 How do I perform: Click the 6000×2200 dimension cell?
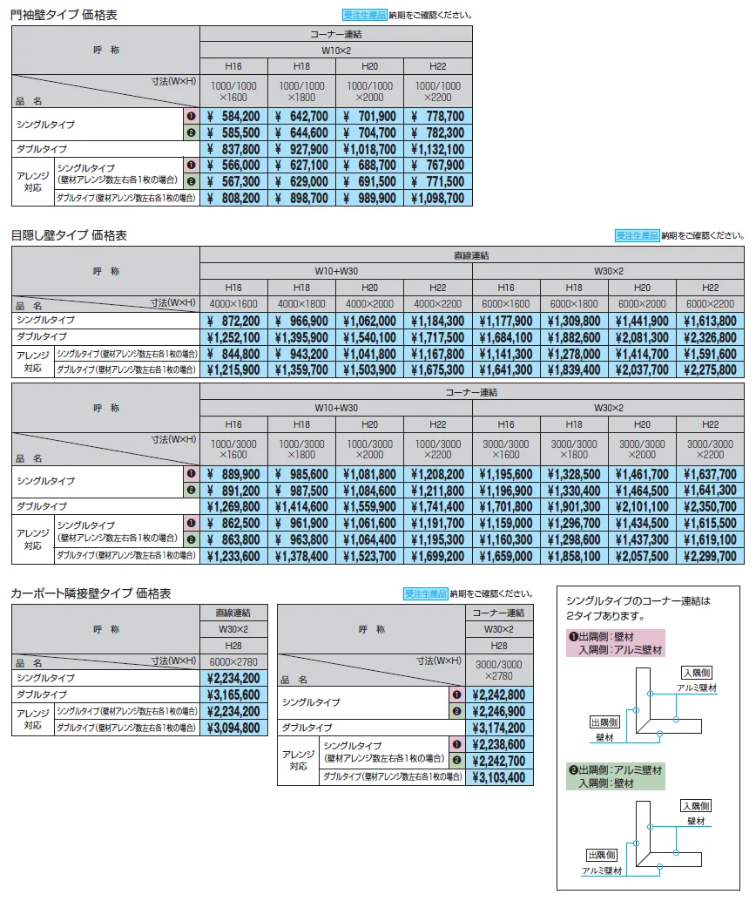pyautogui.click(x=710, y=304)
